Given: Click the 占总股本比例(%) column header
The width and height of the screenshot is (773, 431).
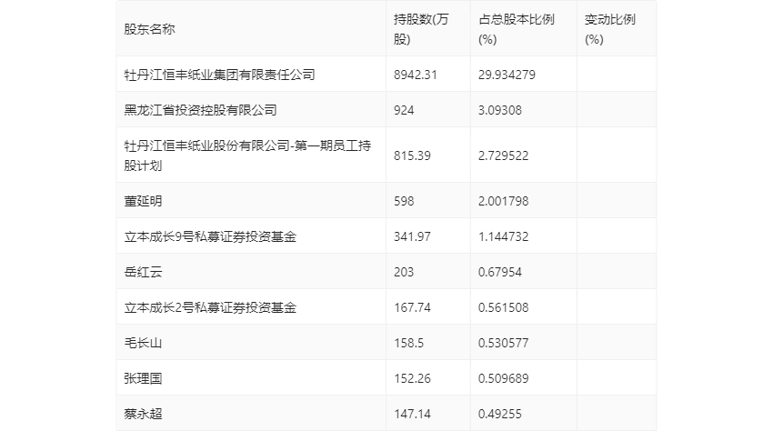Looking at the screenshot, I should click(517, 29).
